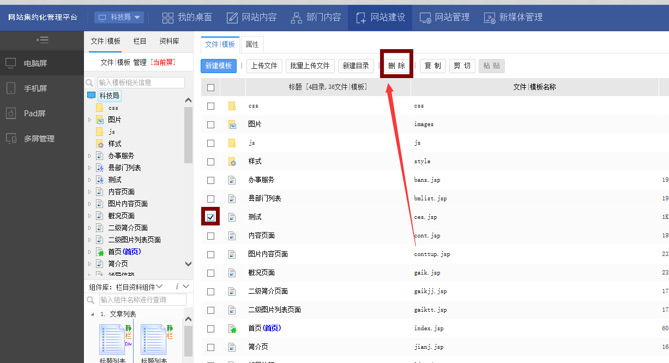Click the 剪切 button

pyautogui.click(x=462, y=66)
